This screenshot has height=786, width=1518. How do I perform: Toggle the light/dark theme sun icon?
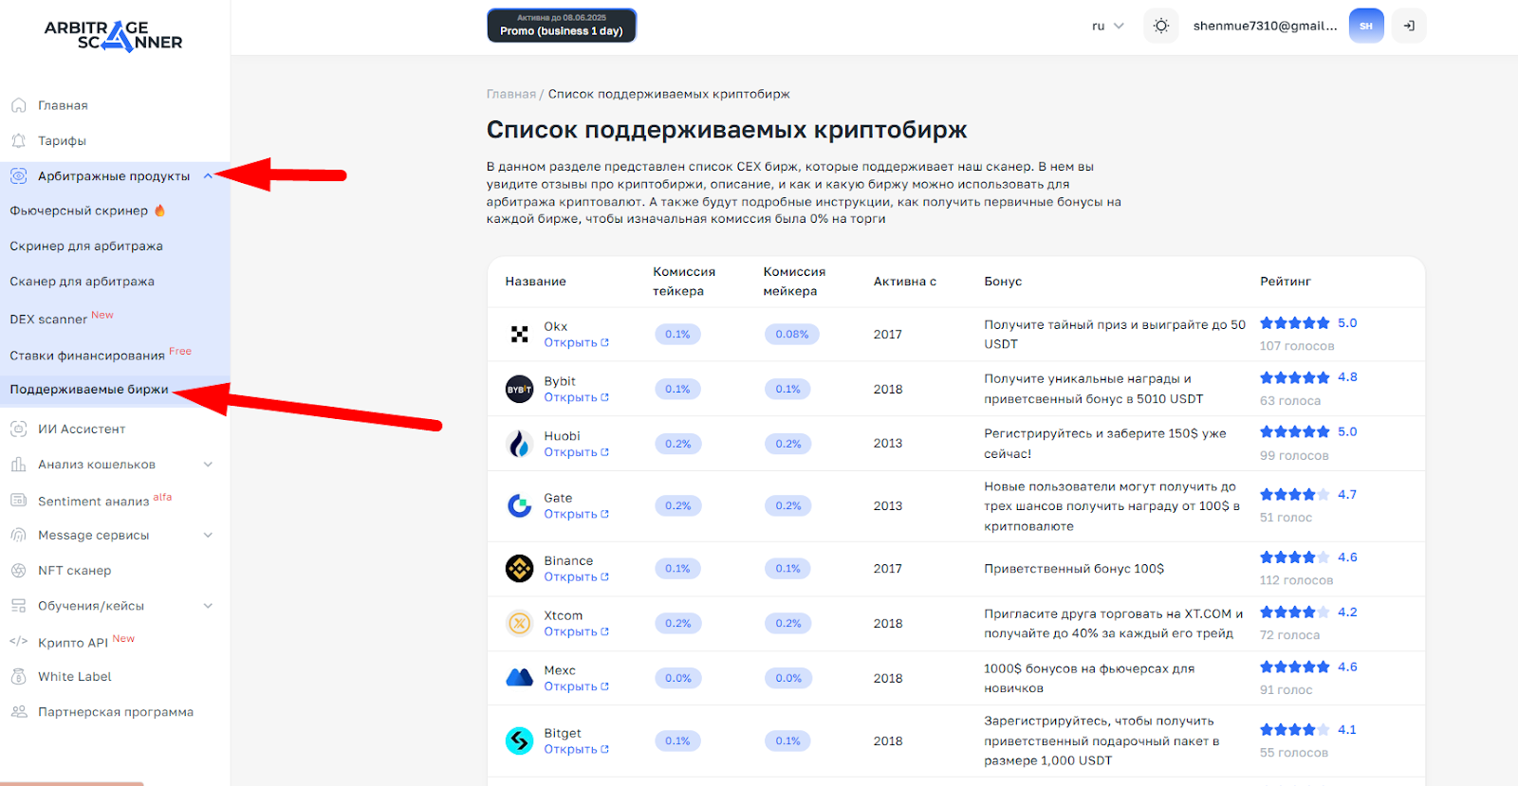tap(1161, 27)
